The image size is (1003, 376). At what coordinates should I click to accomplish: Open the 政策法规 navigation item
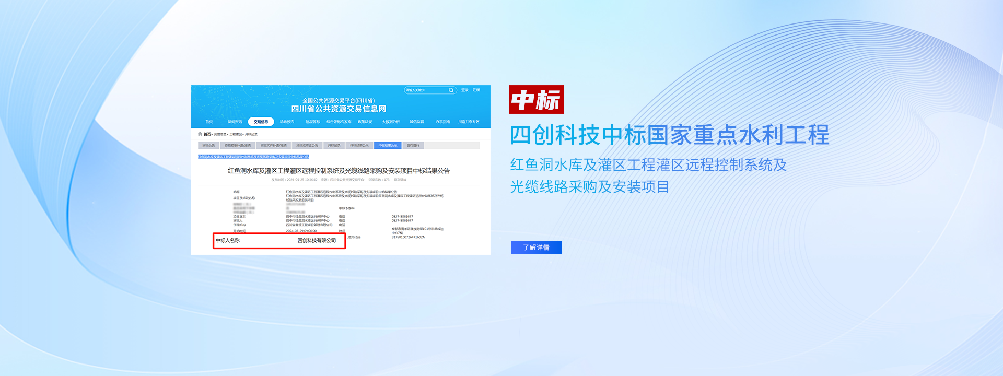click(x=365, y=122)
